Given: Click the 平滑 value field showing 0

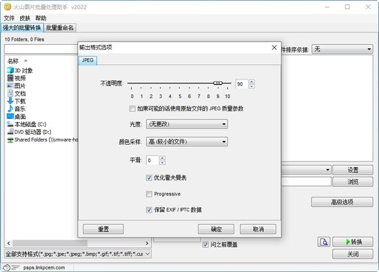Looking at the screenshot, I should [x=152, y=160].
